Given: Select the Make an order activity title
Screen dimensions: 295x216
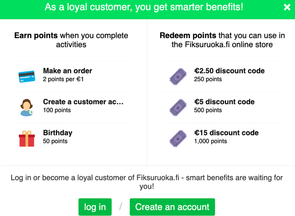Looking at the screenshot, I should pyautogui.click(x=67, y=71).
